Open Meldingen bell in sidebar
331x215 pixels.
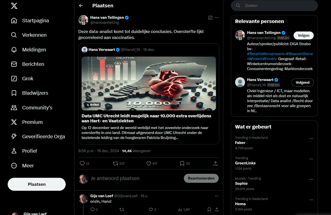(14, 50)
